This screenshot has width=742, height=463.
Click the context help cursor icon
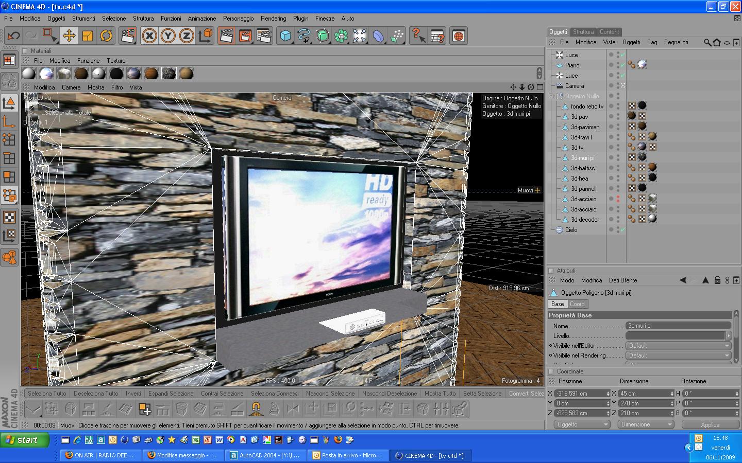[x=418, y=36]
